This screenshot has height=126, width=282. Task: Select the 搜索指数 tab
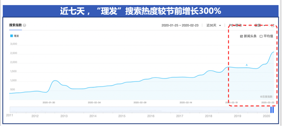(15, 25)
